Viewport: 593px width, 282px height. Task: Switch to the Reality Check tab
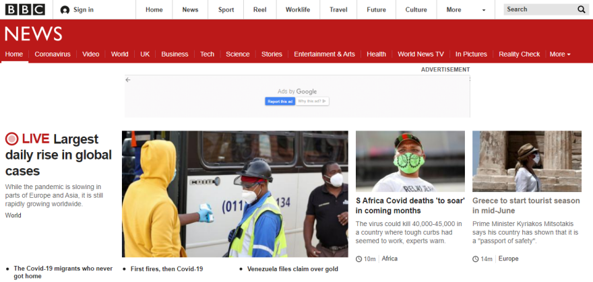[x=519, y=55]
